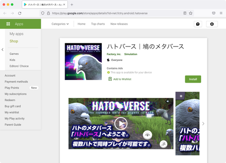The width and height of the screenshot is (226, 163).
Task: Open the second pigeon screenshot thumbnail
Action: [188, 123]
